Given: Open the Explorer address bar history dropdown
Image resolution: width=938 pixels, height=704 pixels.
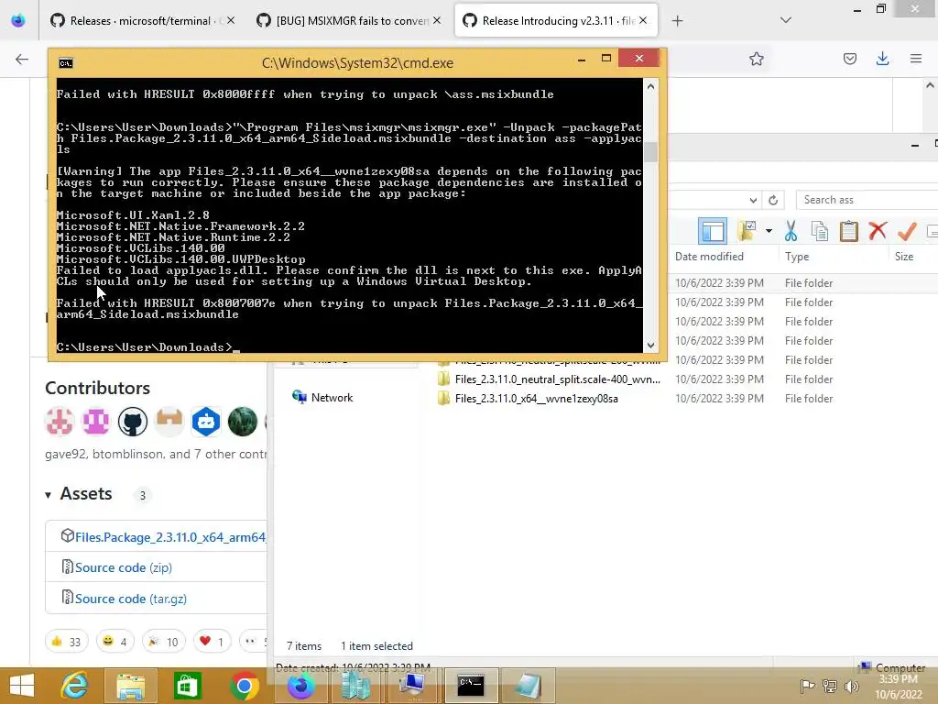Looking at the screenshot, I should pyautogui.click(x=753, y=200).
